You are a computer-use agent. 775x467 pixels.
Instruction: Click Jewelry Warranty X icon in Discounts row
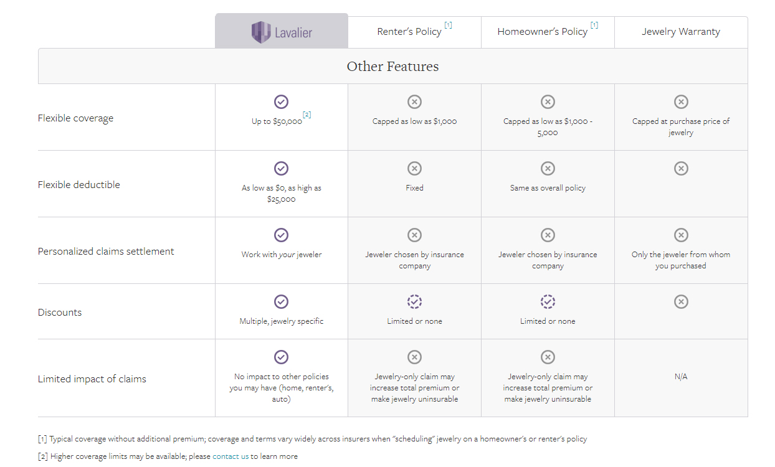[681, 301]
